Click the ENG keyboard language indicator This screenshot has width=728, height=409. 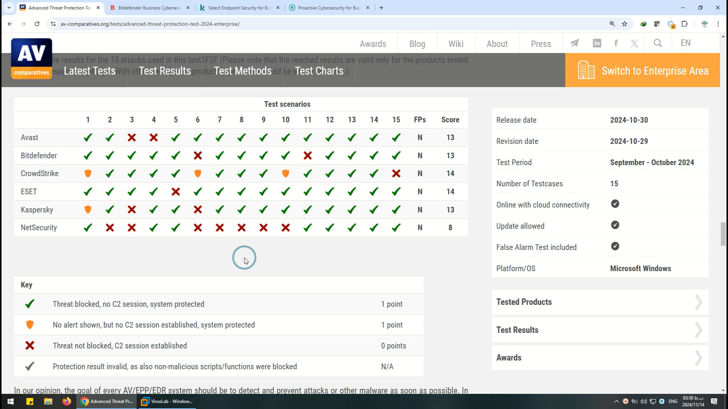(x=673, y=401)
